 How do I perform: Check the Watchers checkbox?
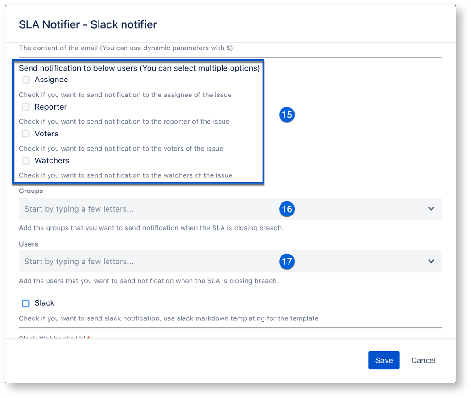click(25, 160)
